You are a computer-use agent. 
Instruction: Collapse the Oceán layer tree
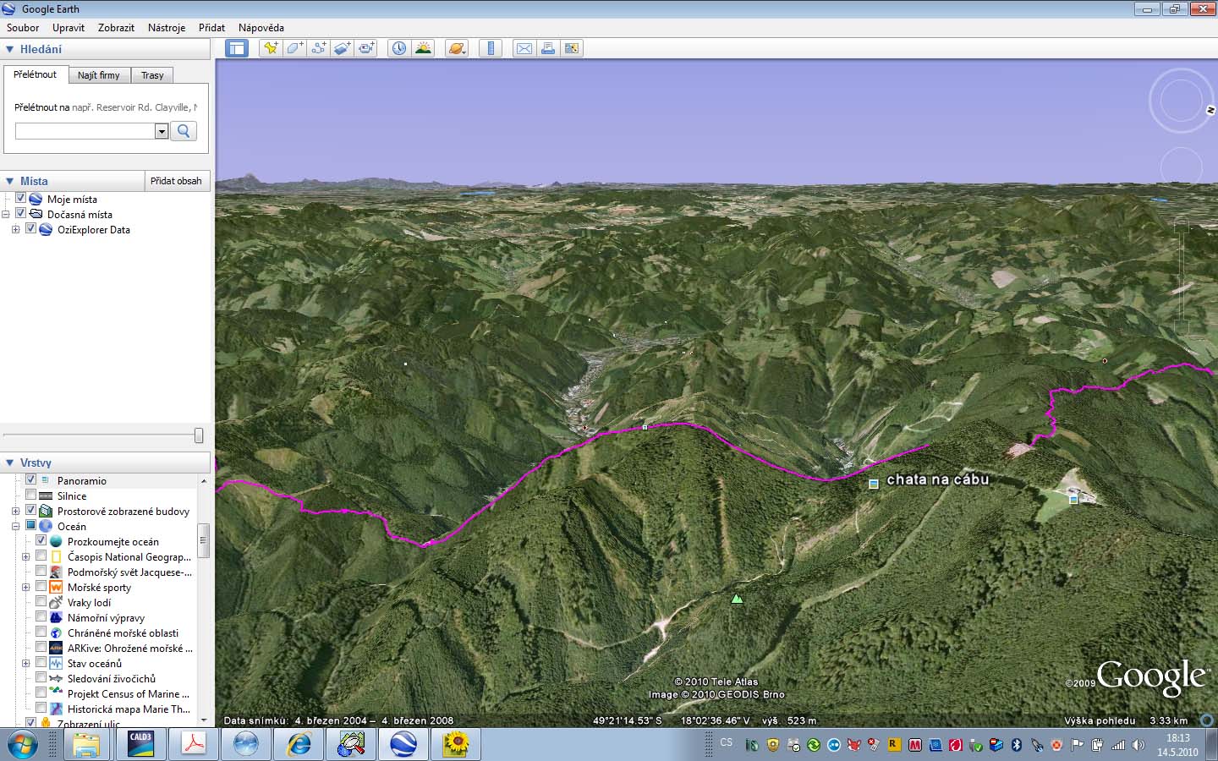click(15, 526)
